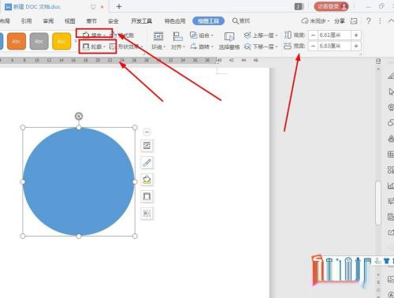Click the 宽度 width icon
Screen dimensions: 394x298
point(288,46)
